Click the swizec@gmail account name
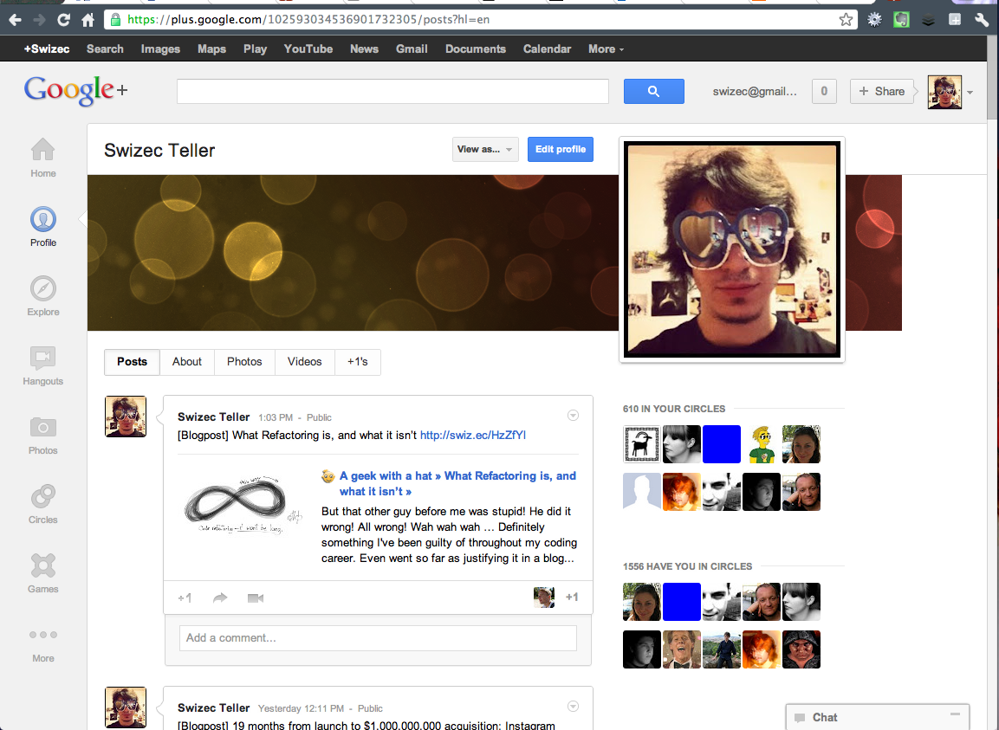 coord(755,92)
